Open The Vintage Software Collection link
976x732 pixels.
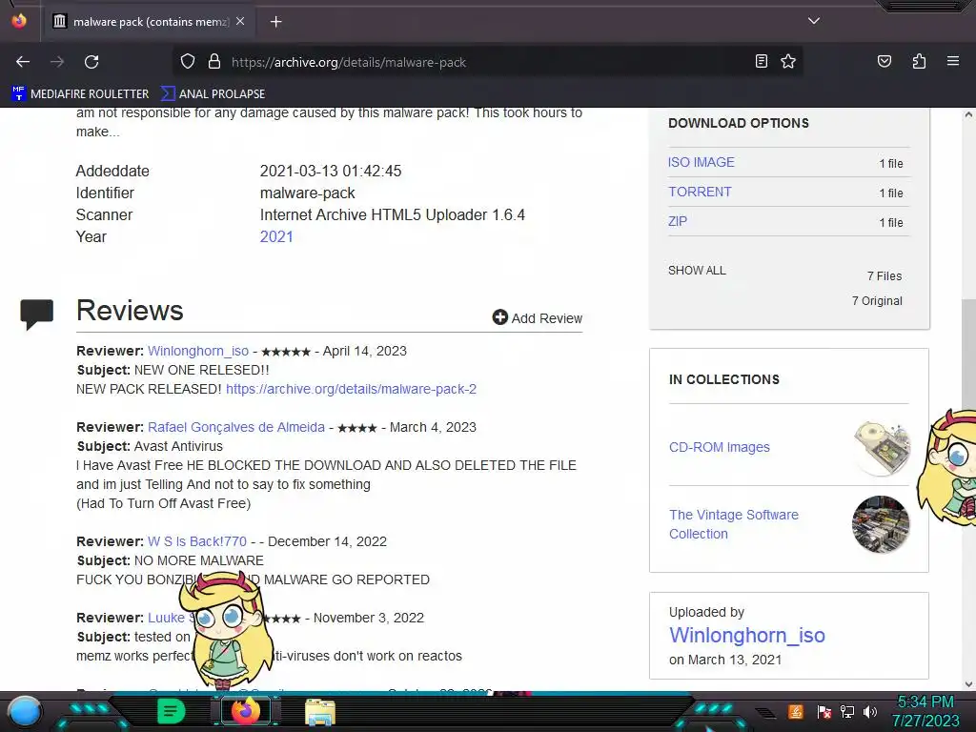pos(733,524)
